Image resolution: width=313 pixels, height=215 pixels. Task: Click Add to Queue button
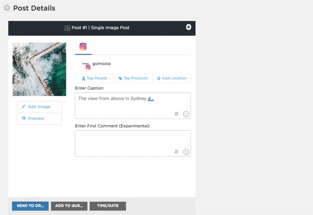(69, 206)
